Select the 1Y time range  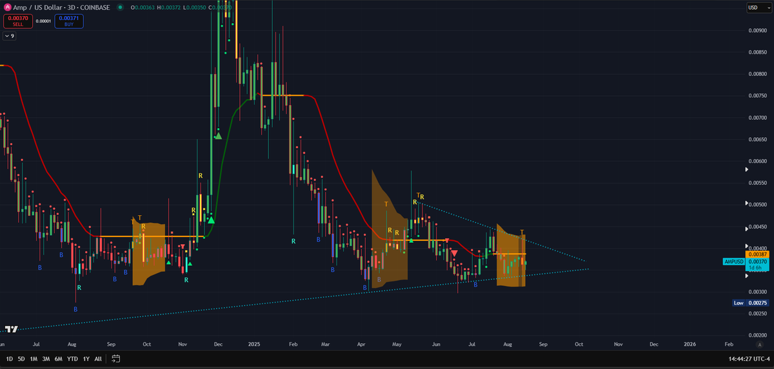pos(88,358)
